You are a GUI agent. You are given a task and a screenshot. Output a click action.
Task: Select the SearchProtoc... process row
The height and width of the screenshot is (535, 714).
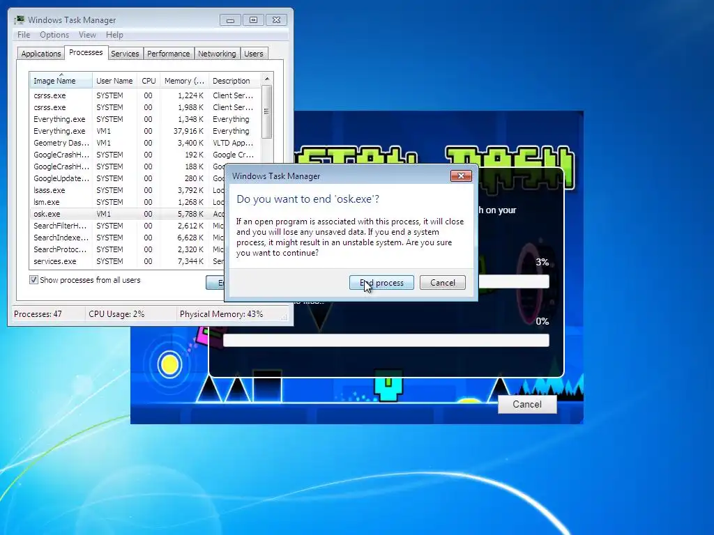(x=128, y=249)
